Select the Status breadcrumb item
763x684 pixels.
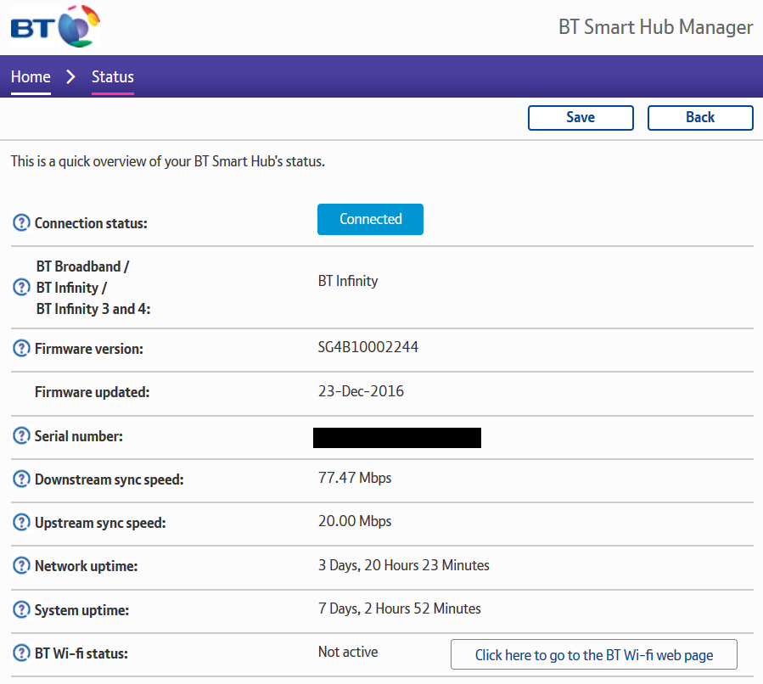pyautogui.click(x=113, y=77)
